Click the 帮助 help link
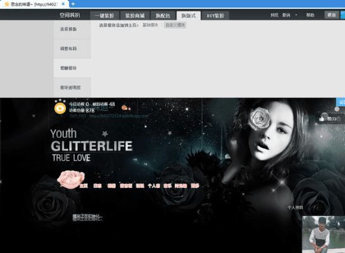Viewport: 345px width, 253px height. coord(310,15)
